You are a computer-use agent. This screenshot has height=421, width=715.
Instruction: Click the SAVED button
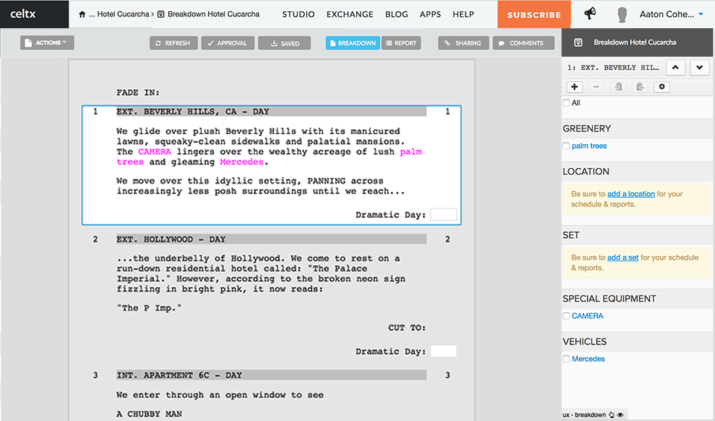coord(285,43)
